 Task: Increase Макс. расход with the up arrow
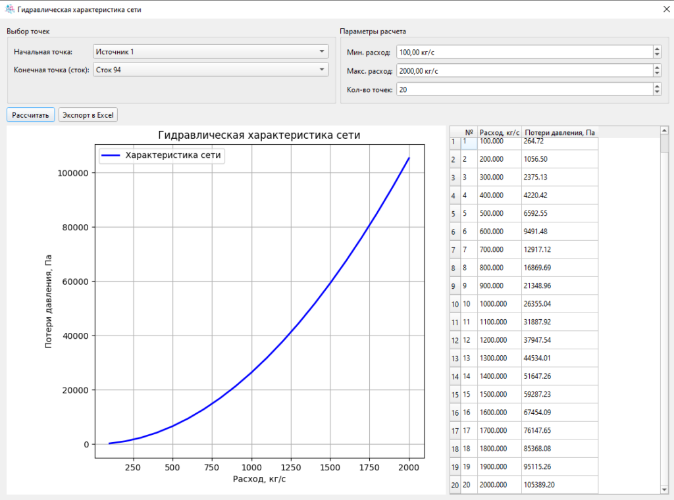pyautogui.click(x=657, y=68)
